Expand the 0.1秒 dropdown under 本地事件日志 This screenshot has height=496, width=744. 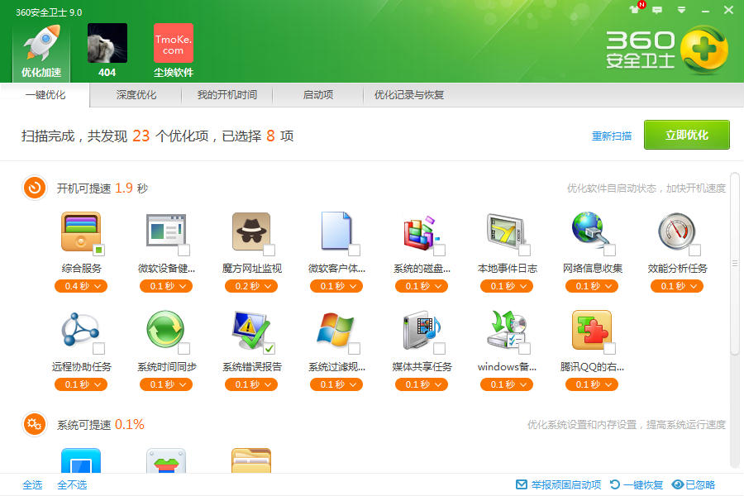coord(506,284)
